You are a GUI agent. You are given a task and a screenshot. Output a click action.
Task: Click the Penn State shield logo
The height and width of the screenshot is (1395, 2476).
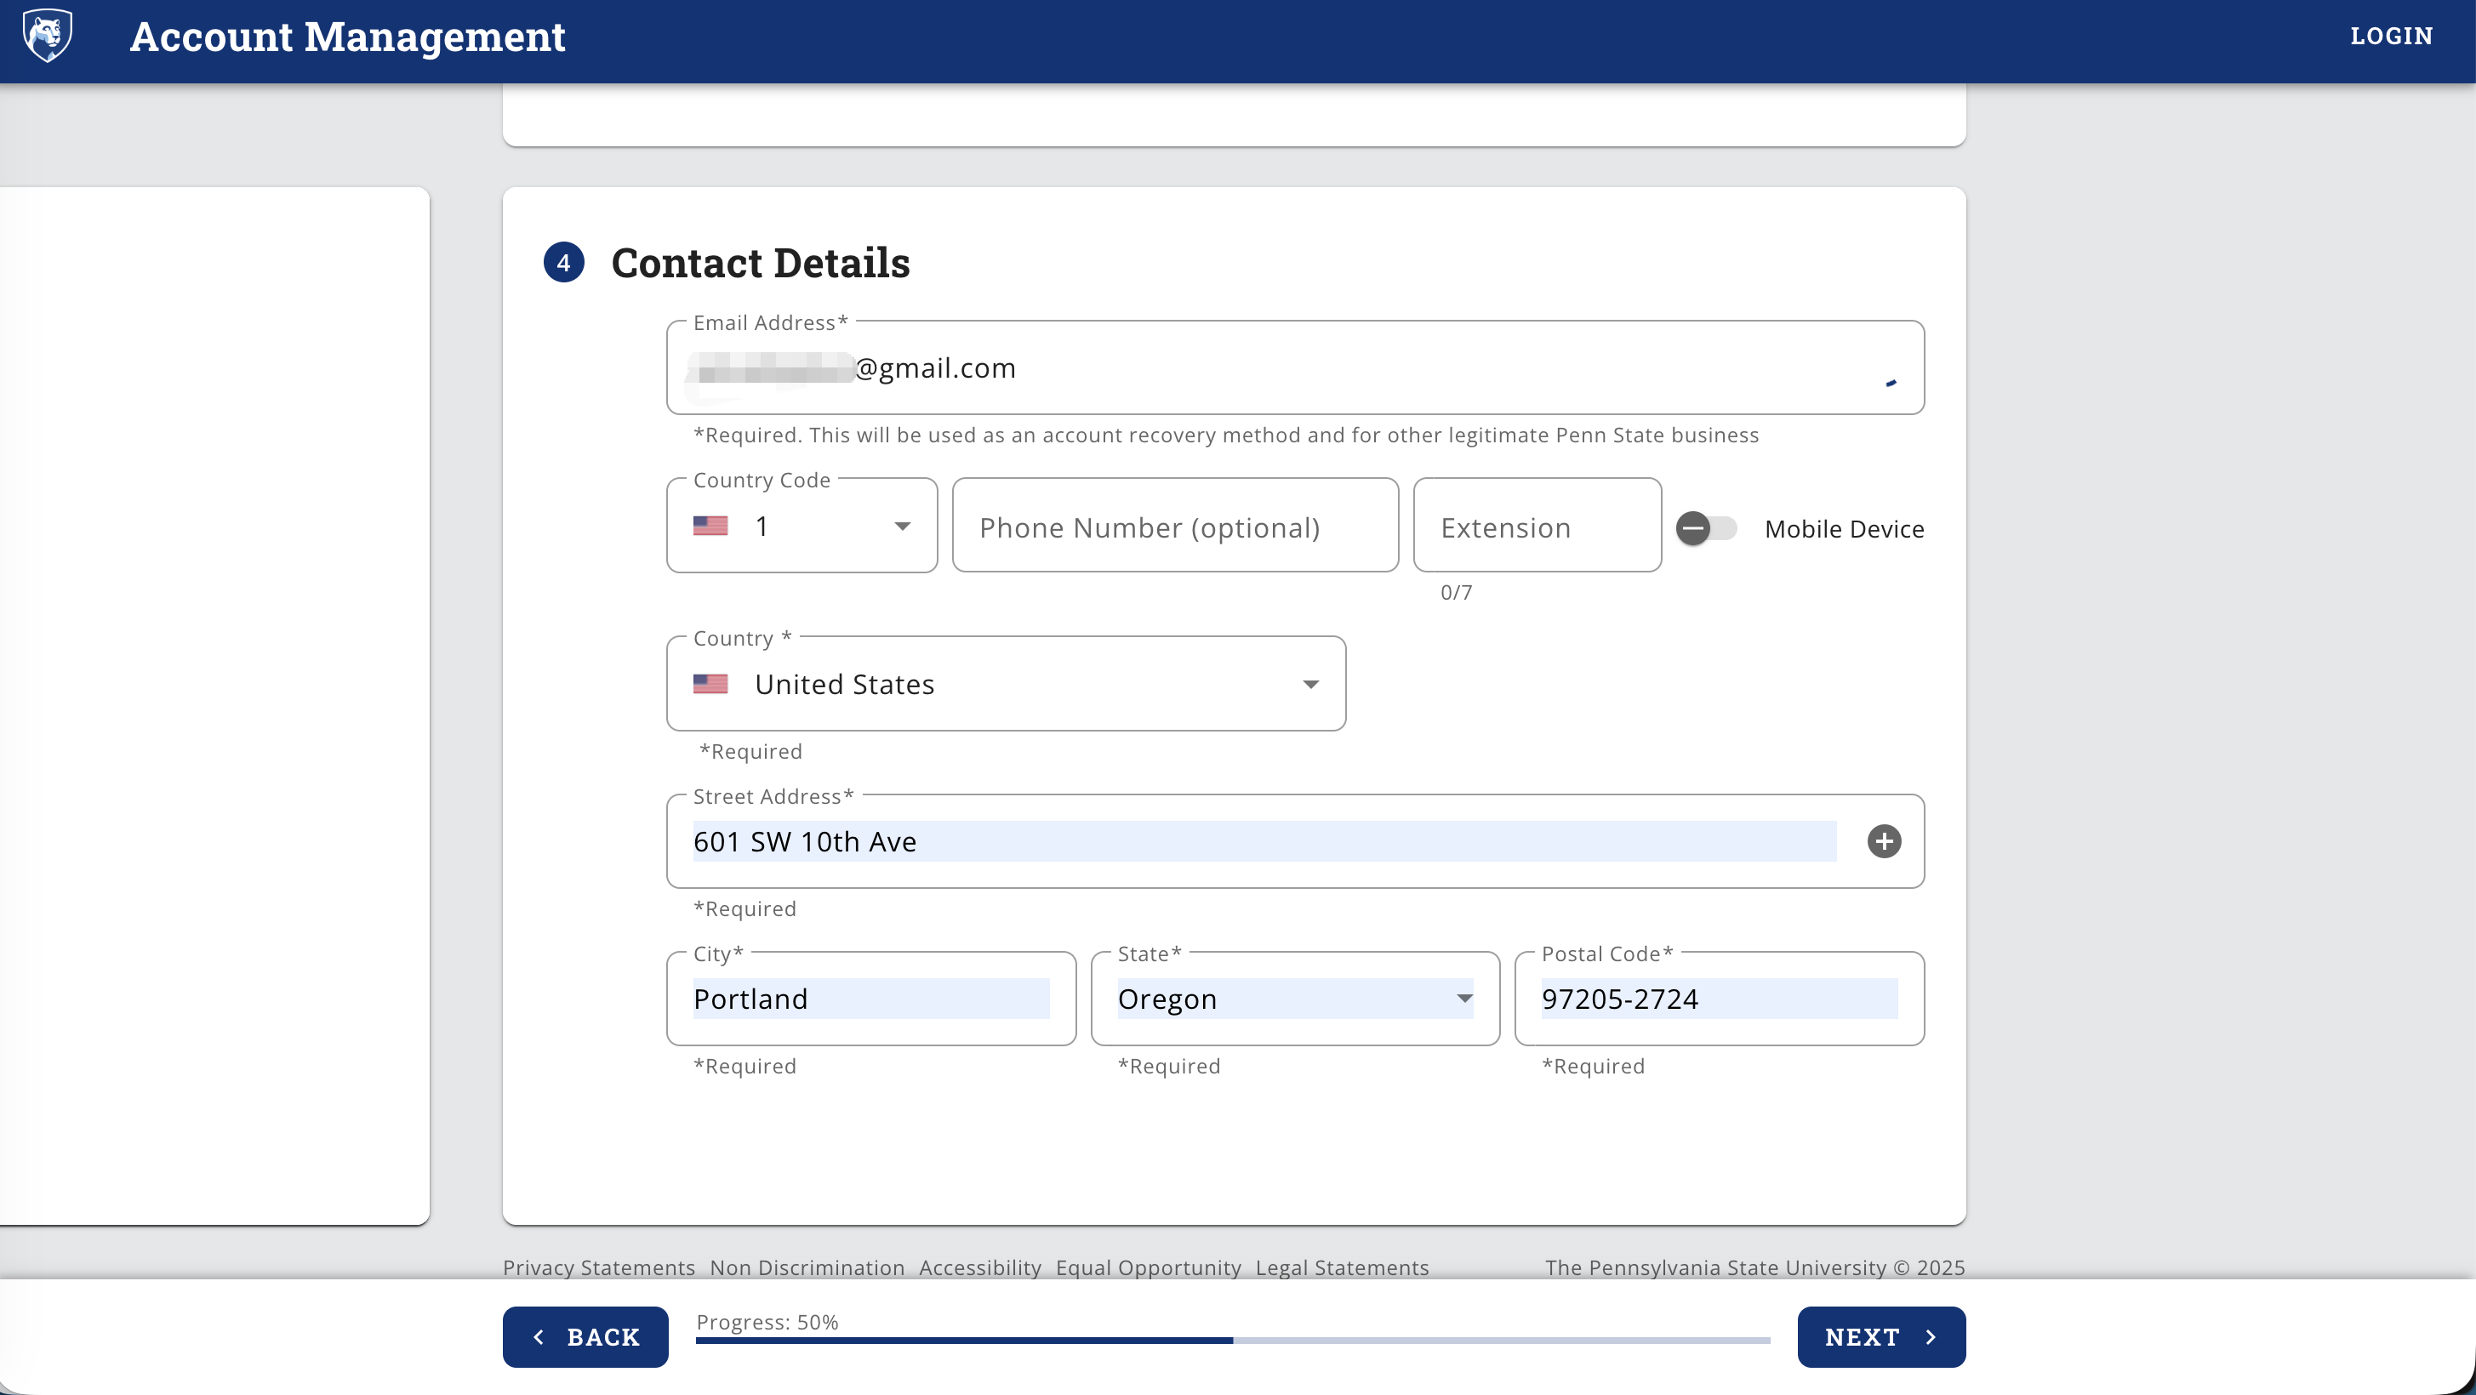click(47, 36)
